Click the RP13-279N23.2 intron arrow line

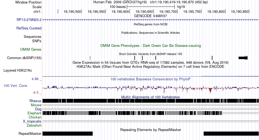click(x=150, y=20)
